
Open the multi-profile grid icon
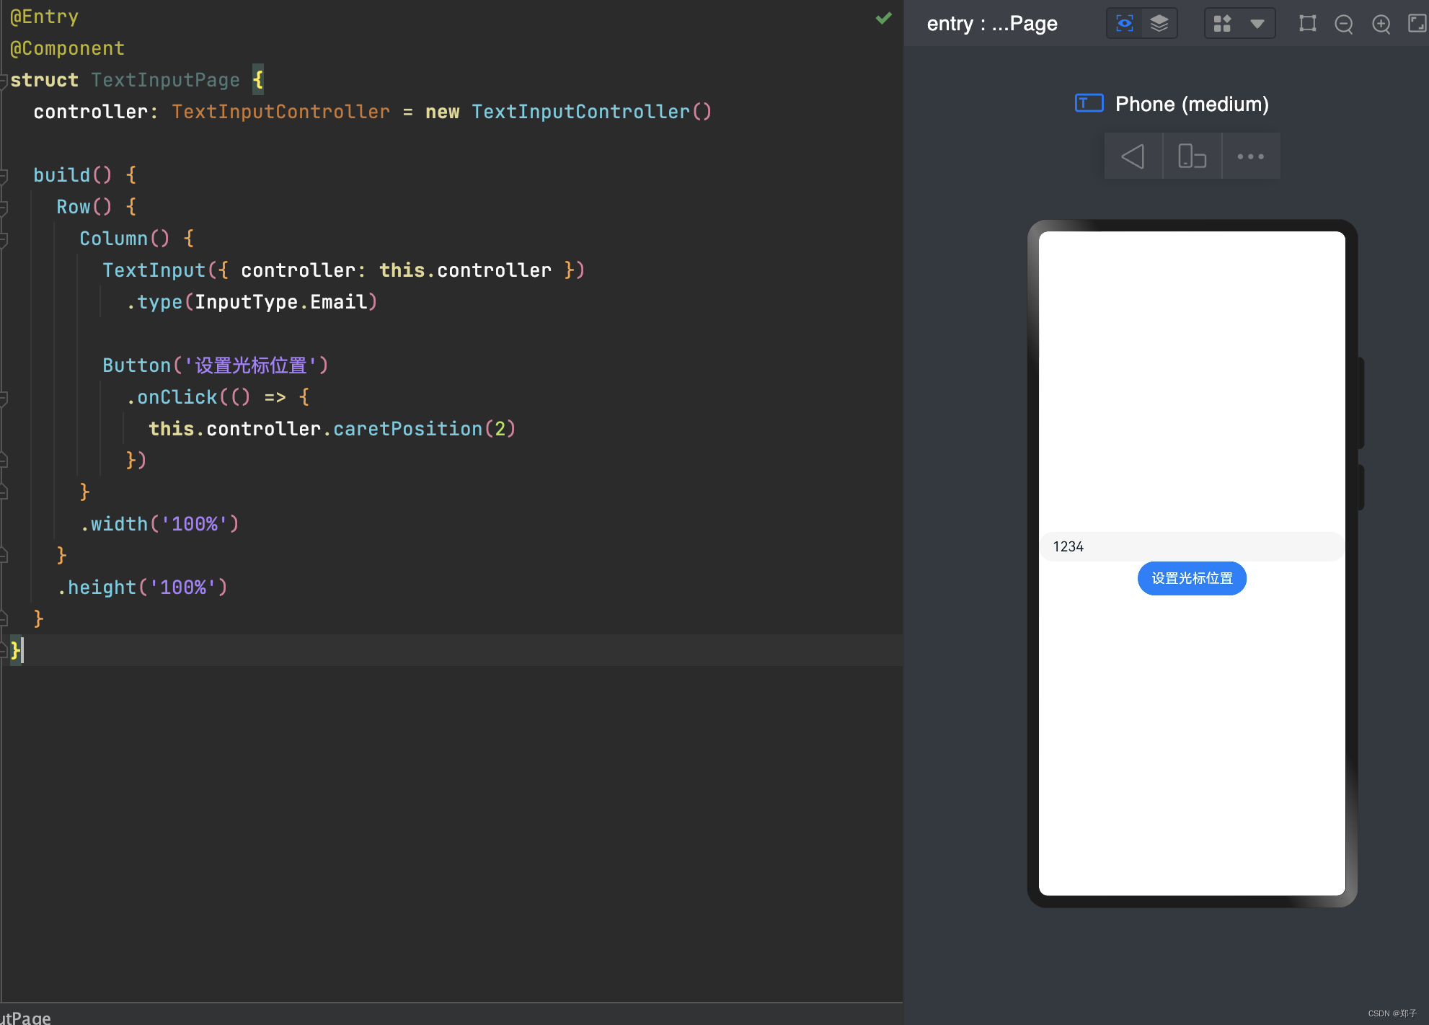pyautogui.click(x=1222, y=24)
